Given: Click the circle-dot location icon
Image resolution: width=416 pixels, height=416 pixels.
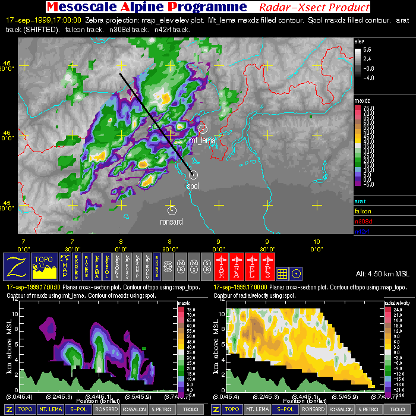Looking at the screenshot, I should pos(296,273).
